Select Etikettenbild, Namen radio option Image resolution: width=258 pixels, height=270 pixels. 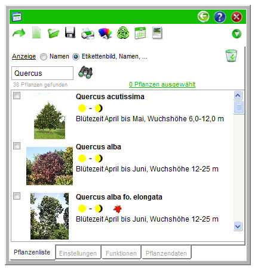(x=76, y=57)
